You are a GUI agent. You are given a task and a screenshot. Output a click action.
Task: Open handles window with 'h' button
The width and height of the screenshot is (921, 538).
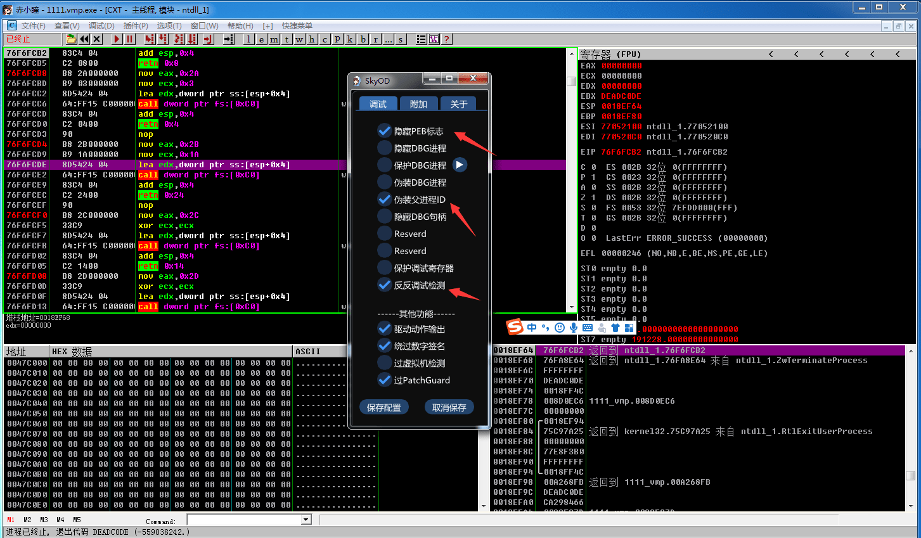point(312,39)
